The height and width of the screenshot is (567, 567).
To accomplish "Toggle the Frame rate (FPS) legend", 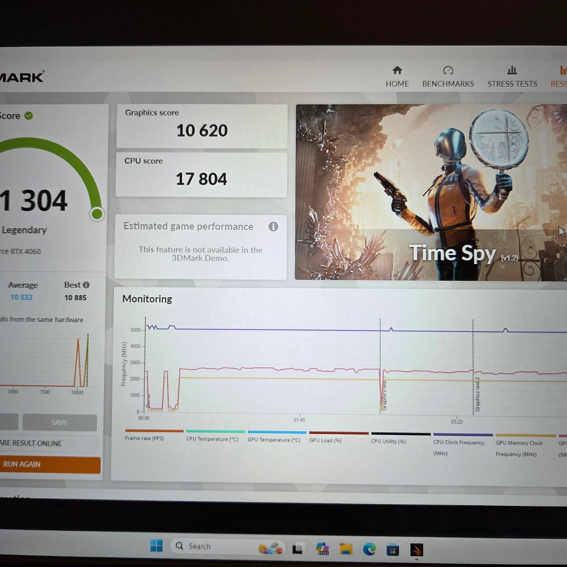I will [154, 435].
